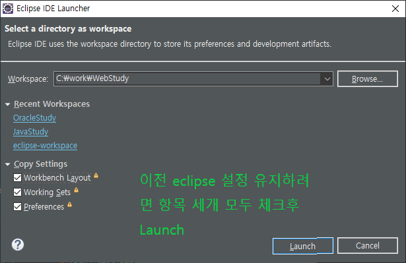The image size is (406, 263).
Task: Click the Browse... button
Action: (368, 78)
